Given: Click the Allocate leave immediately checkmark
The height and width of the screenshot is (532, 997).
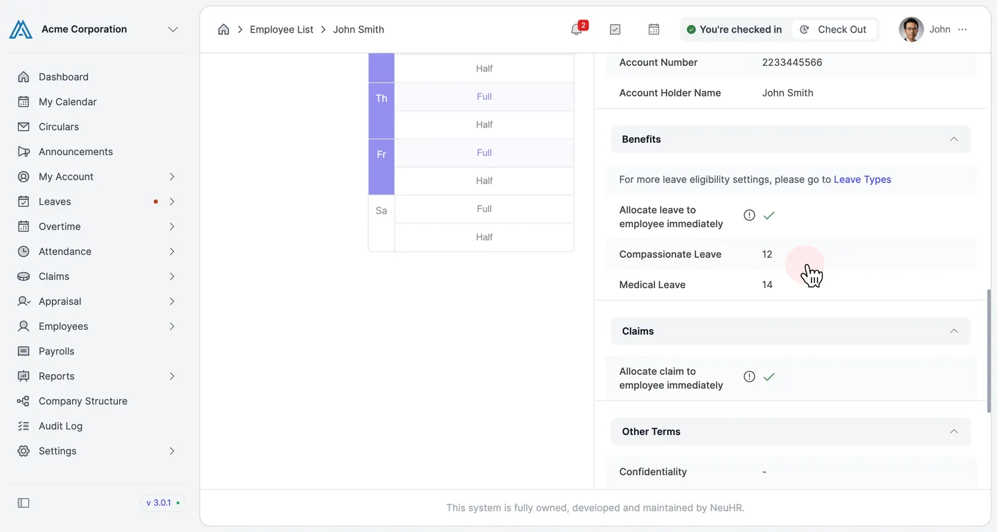Looking at the screenshot, I should pyautogui.click(x=769, y=215).
